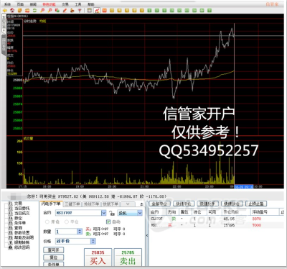Expand the 投机 dropdown list
The width and height of the screenshot is (287, 269).
(140, 213)
